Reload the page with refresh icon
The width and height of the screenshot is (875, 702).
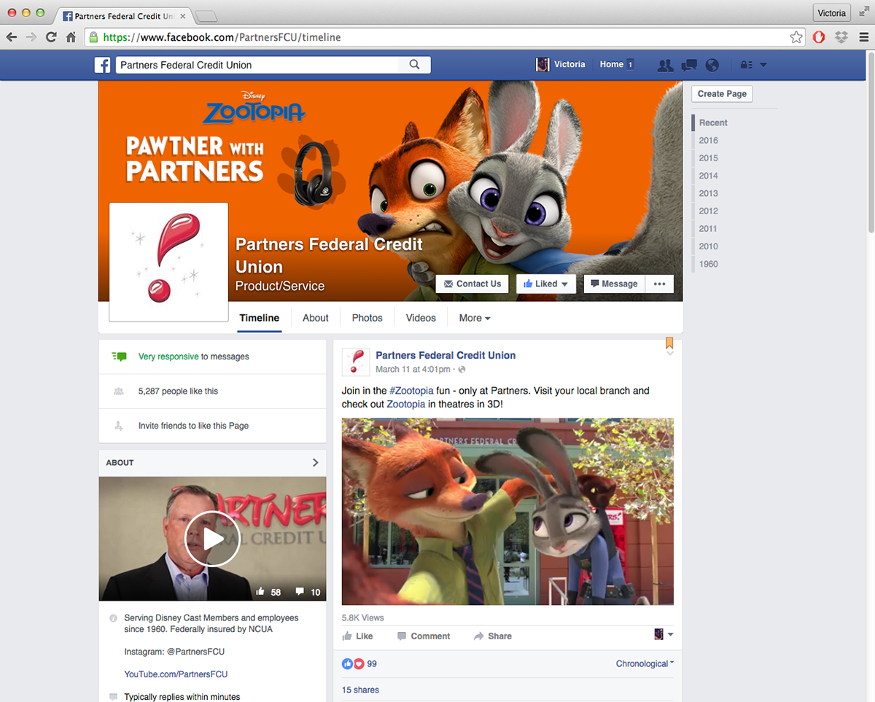51,37
